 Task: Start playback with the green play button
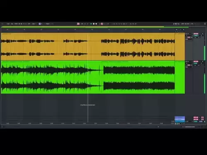pos(91,24)
